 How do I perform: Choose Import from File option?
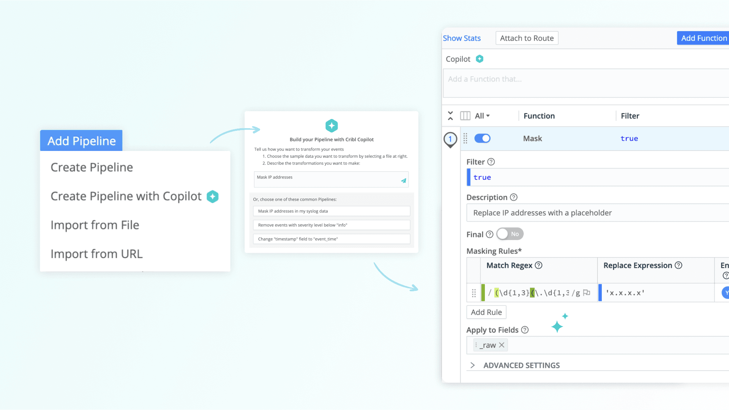(95, 225)
